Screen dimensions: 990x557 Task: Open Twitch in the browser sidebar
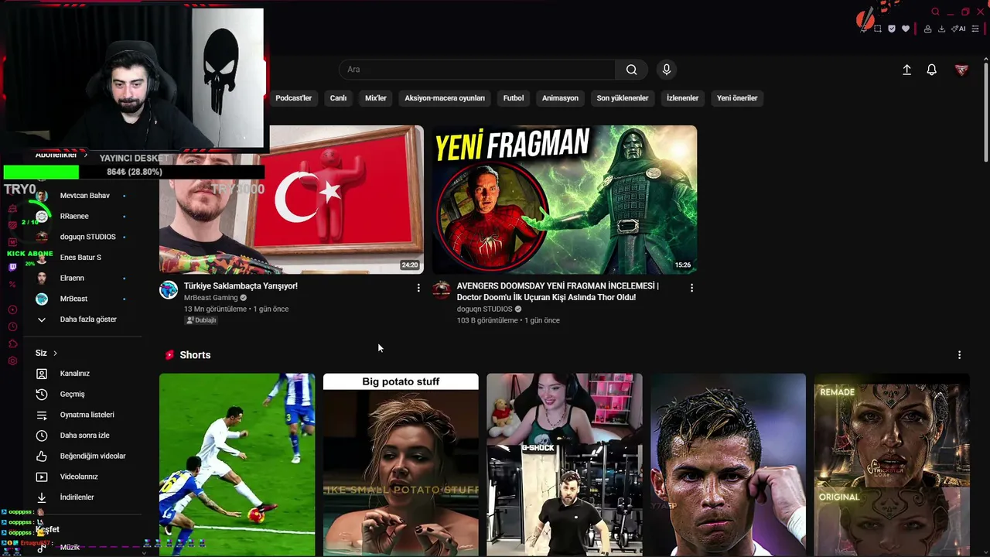[12, 267]
